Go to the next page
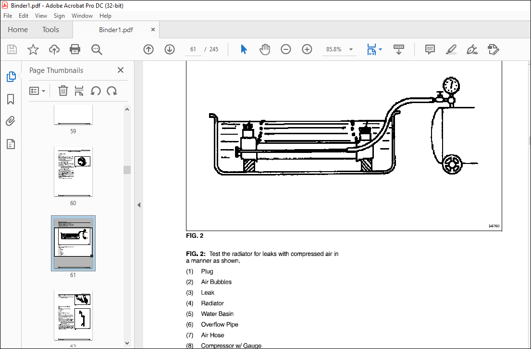 (x=169, y=49)
